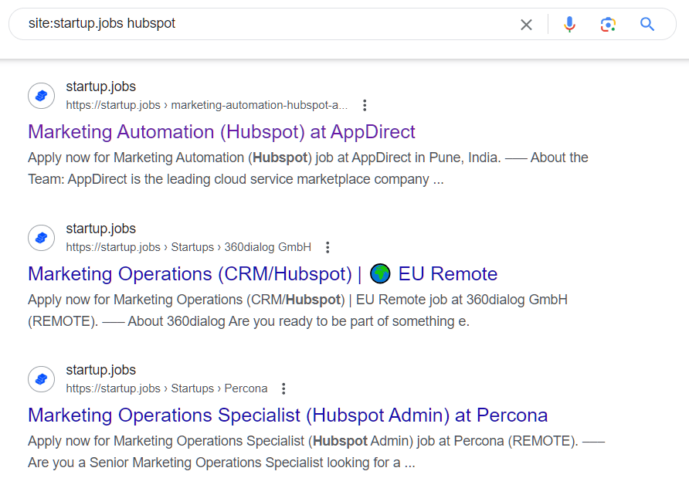Open the three-dot menu for the Percona result
Viewport: 689px width, 495px height.
283,388
